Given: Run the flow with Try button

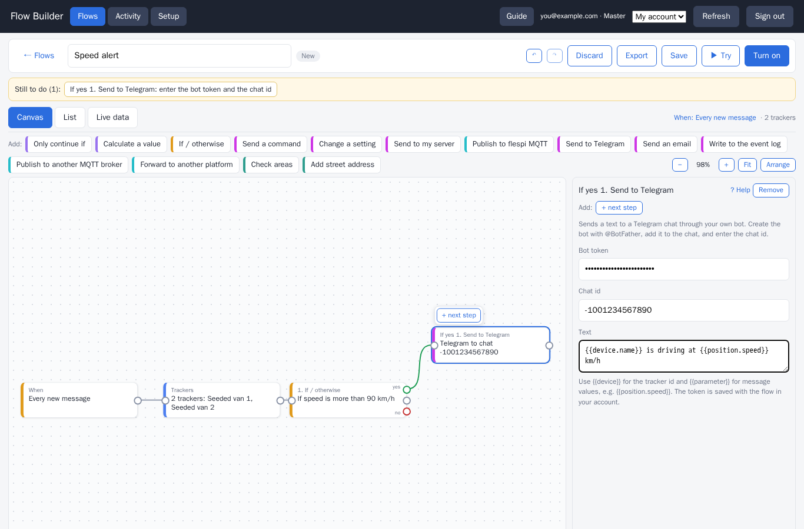Looking at the screenshot, I should coord(720,56).
